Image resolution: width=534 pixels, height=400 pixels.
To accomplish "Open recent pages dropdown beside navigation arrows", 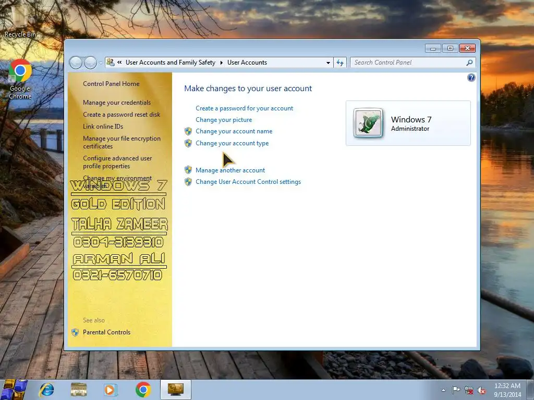I will 101,63.
